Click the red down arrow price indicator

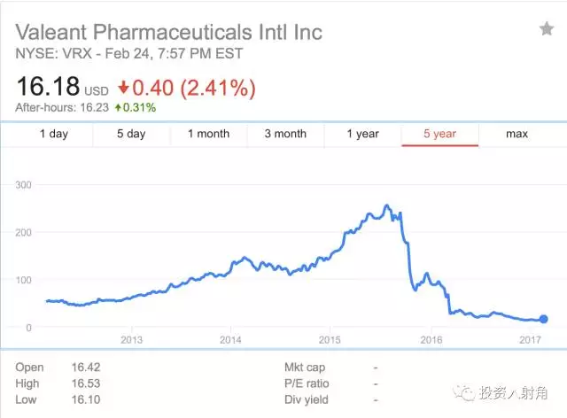point(124,88)
